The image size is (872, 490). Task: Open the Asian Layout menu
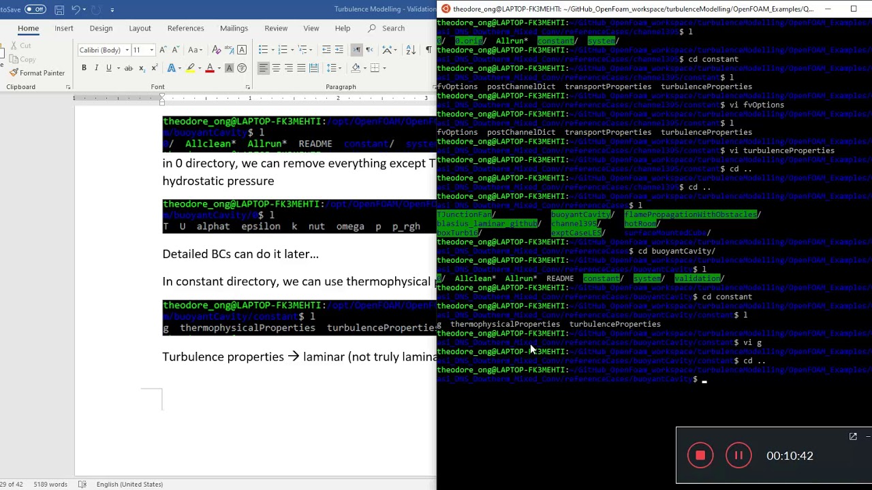click(x=389, y=50)
